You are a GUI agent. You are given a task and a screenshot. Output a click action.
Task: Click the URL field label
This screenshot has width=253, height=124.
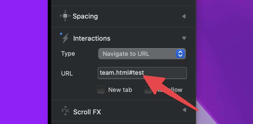pos(67,73)
